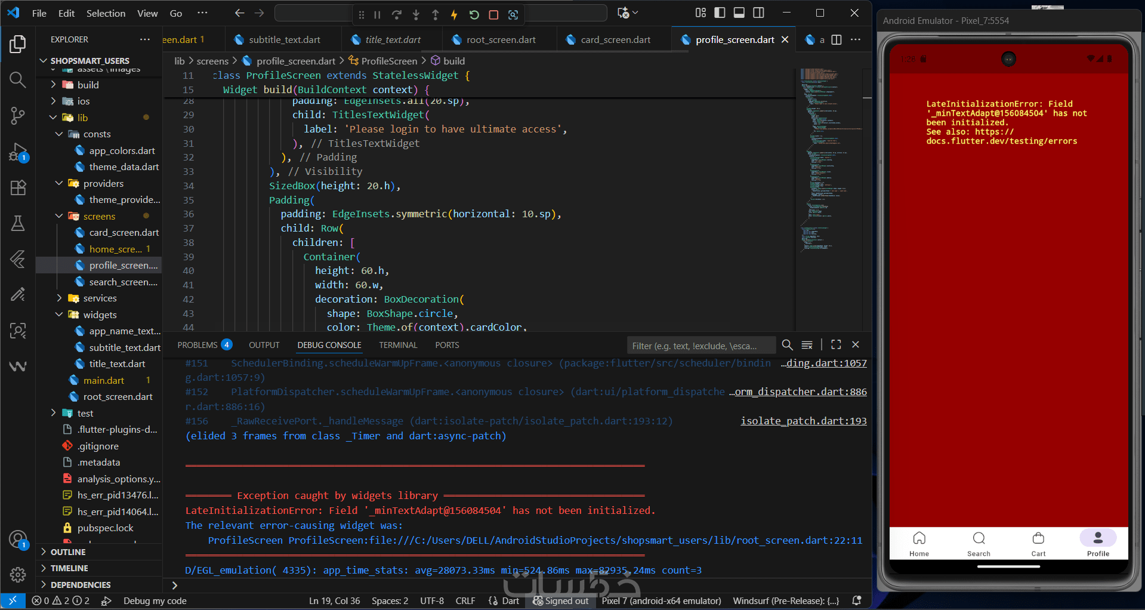Collapse the screens folder in the explorer
The image size is (1145, 610).
pos(59,216)
